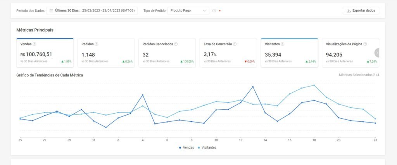Screen dimensions: 397x165
Task: Click help icon next to Visitantes
Action: 283,44
